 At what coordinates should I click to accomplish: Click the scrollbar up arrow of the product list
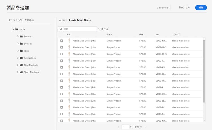(204, 39)
